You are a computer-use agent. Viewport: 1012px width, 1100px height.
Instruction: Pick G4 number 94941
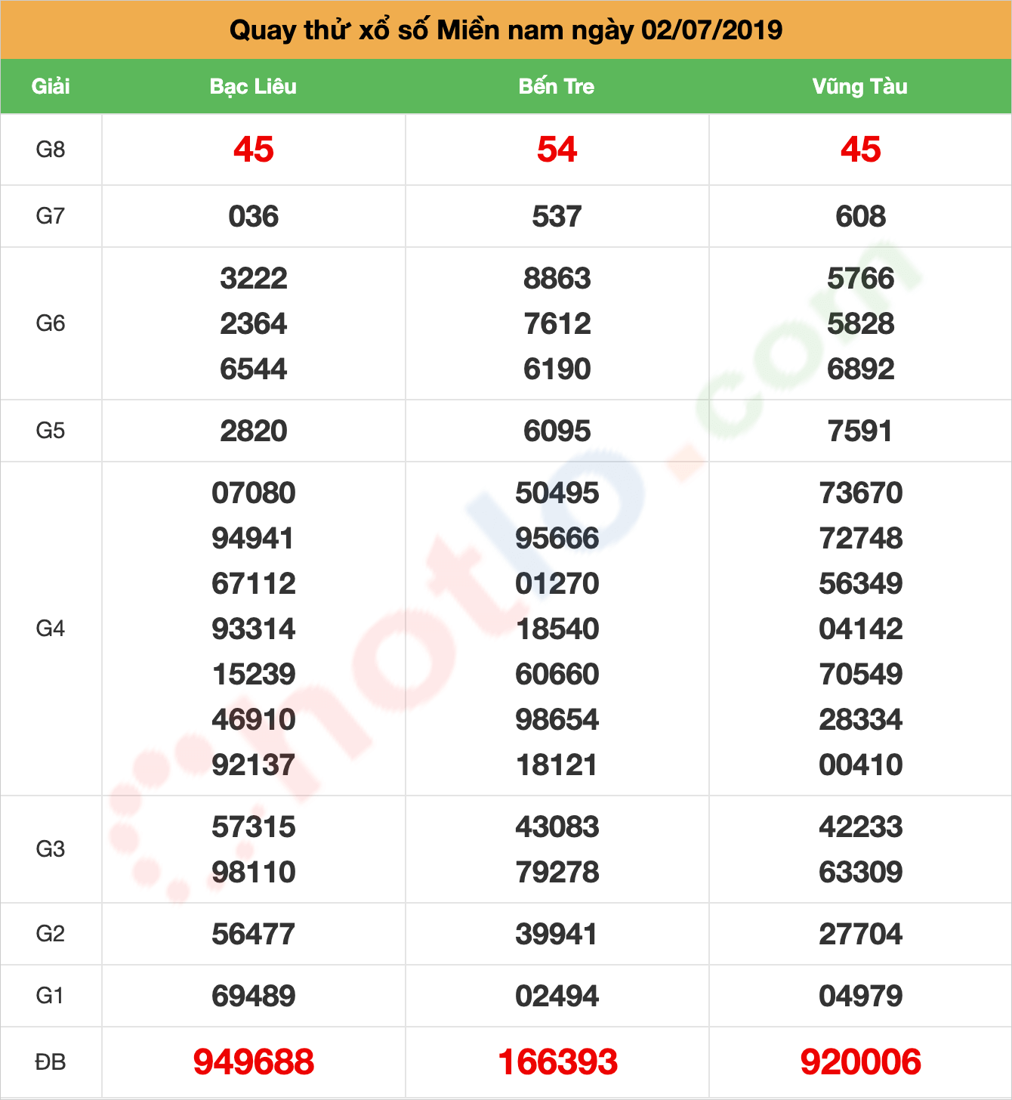click(x=253, y=539)
